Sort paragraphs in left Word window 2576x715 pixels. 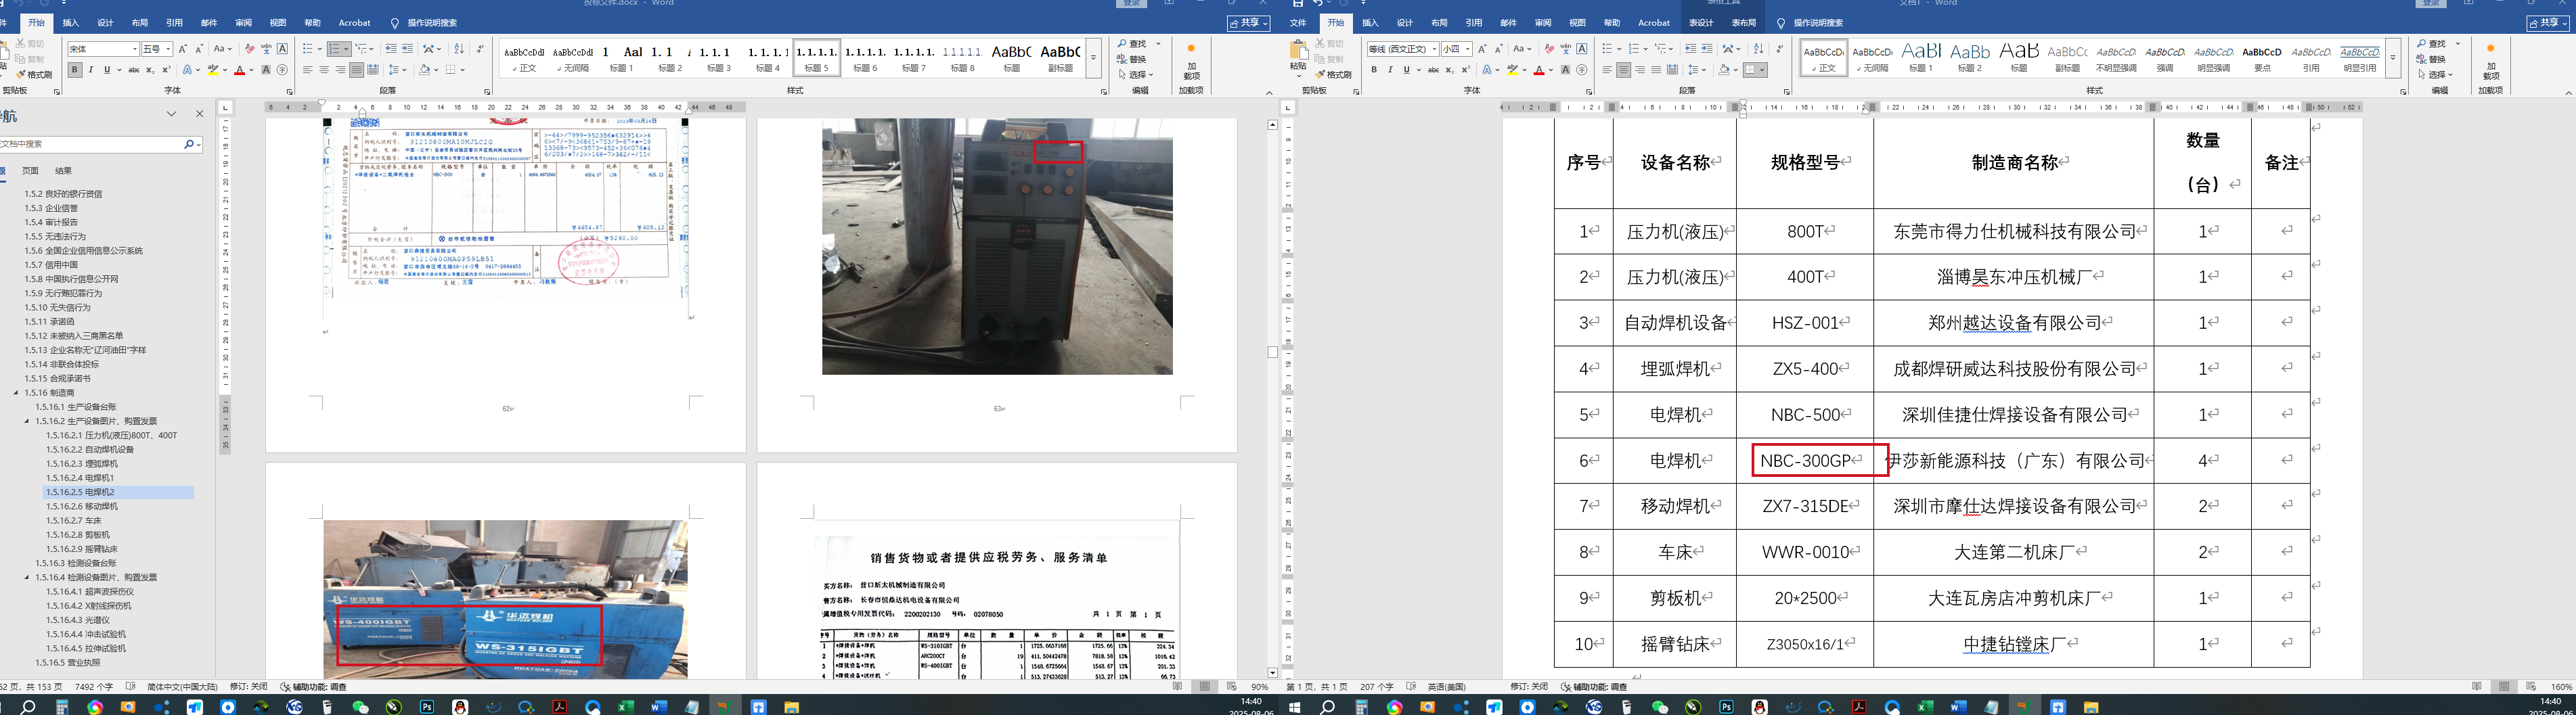[459, 49]
